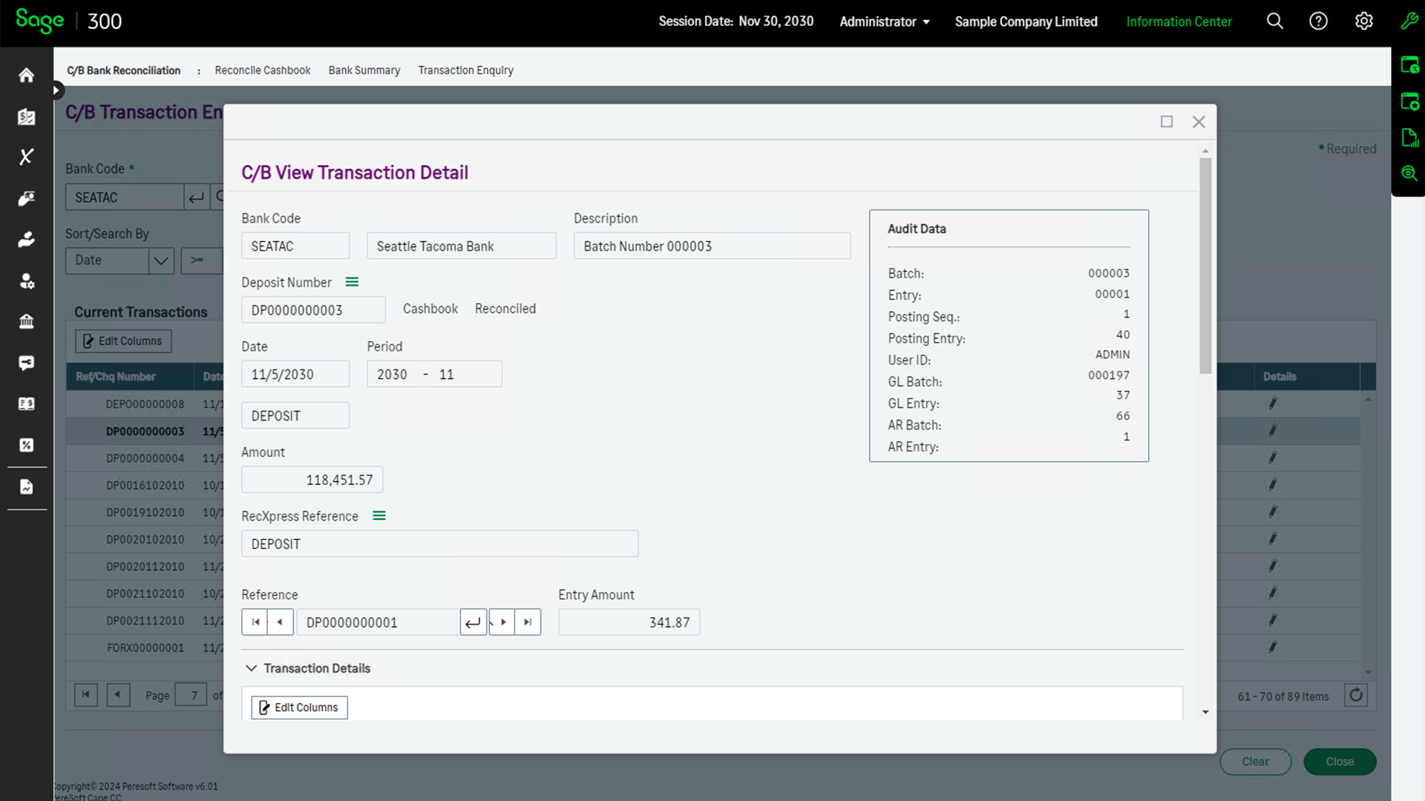Screen dimensions: 1425x801
Task: Open the RecXpress Reference options menu icon
Action: (379, 515)
